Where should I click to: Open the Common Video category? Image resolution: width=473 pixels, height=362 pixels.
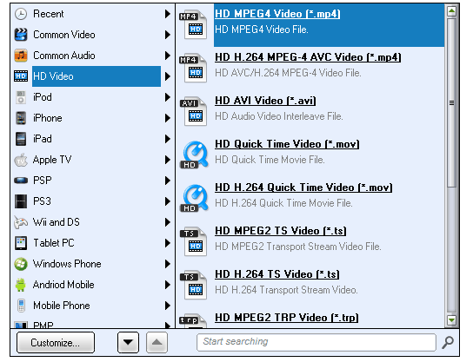pos(92,35)
